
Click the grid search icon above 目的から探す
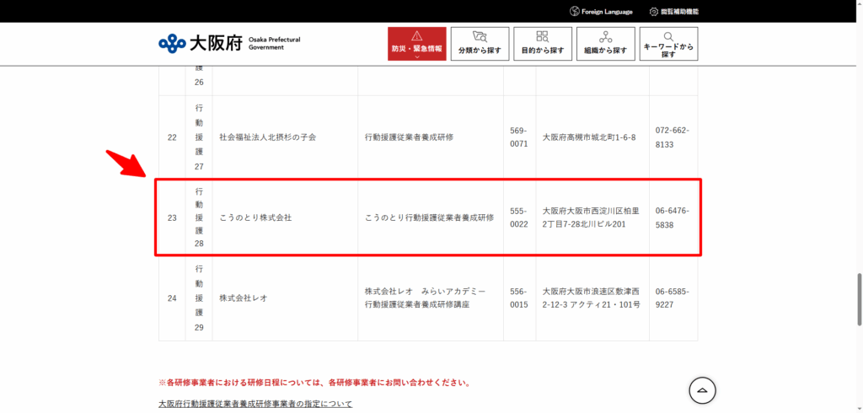pos(543,37)
